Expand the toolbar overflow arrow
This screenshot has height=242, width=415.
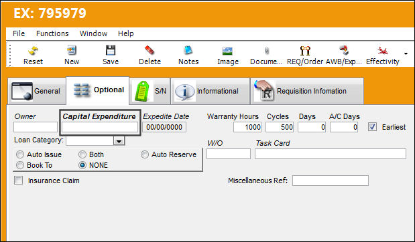tap(406, 54)
